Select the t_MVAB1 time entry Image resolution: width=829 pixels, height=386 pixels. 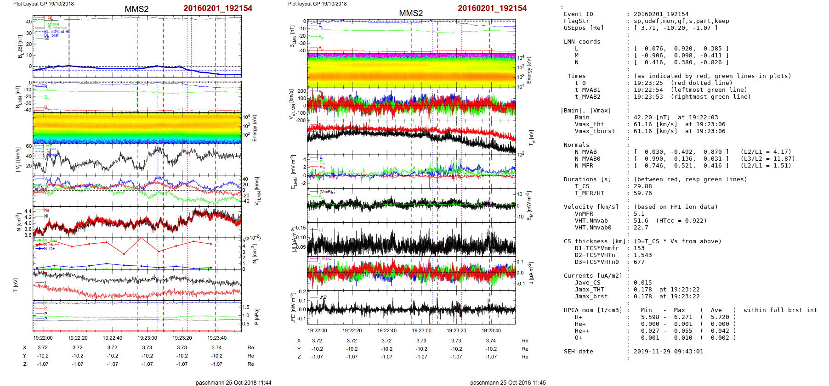(x=587, y=90)
